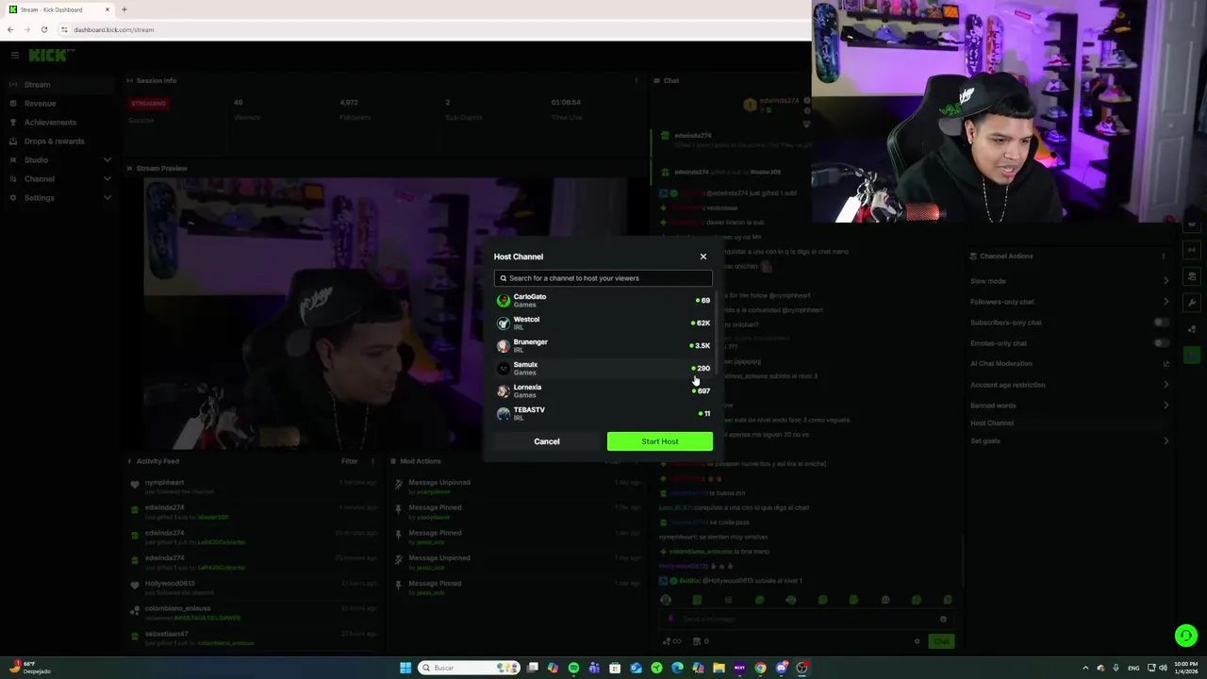Expand Banned words settings
The width and height of the screenshot is (1207, 679).
click(x=1166, y=406)
